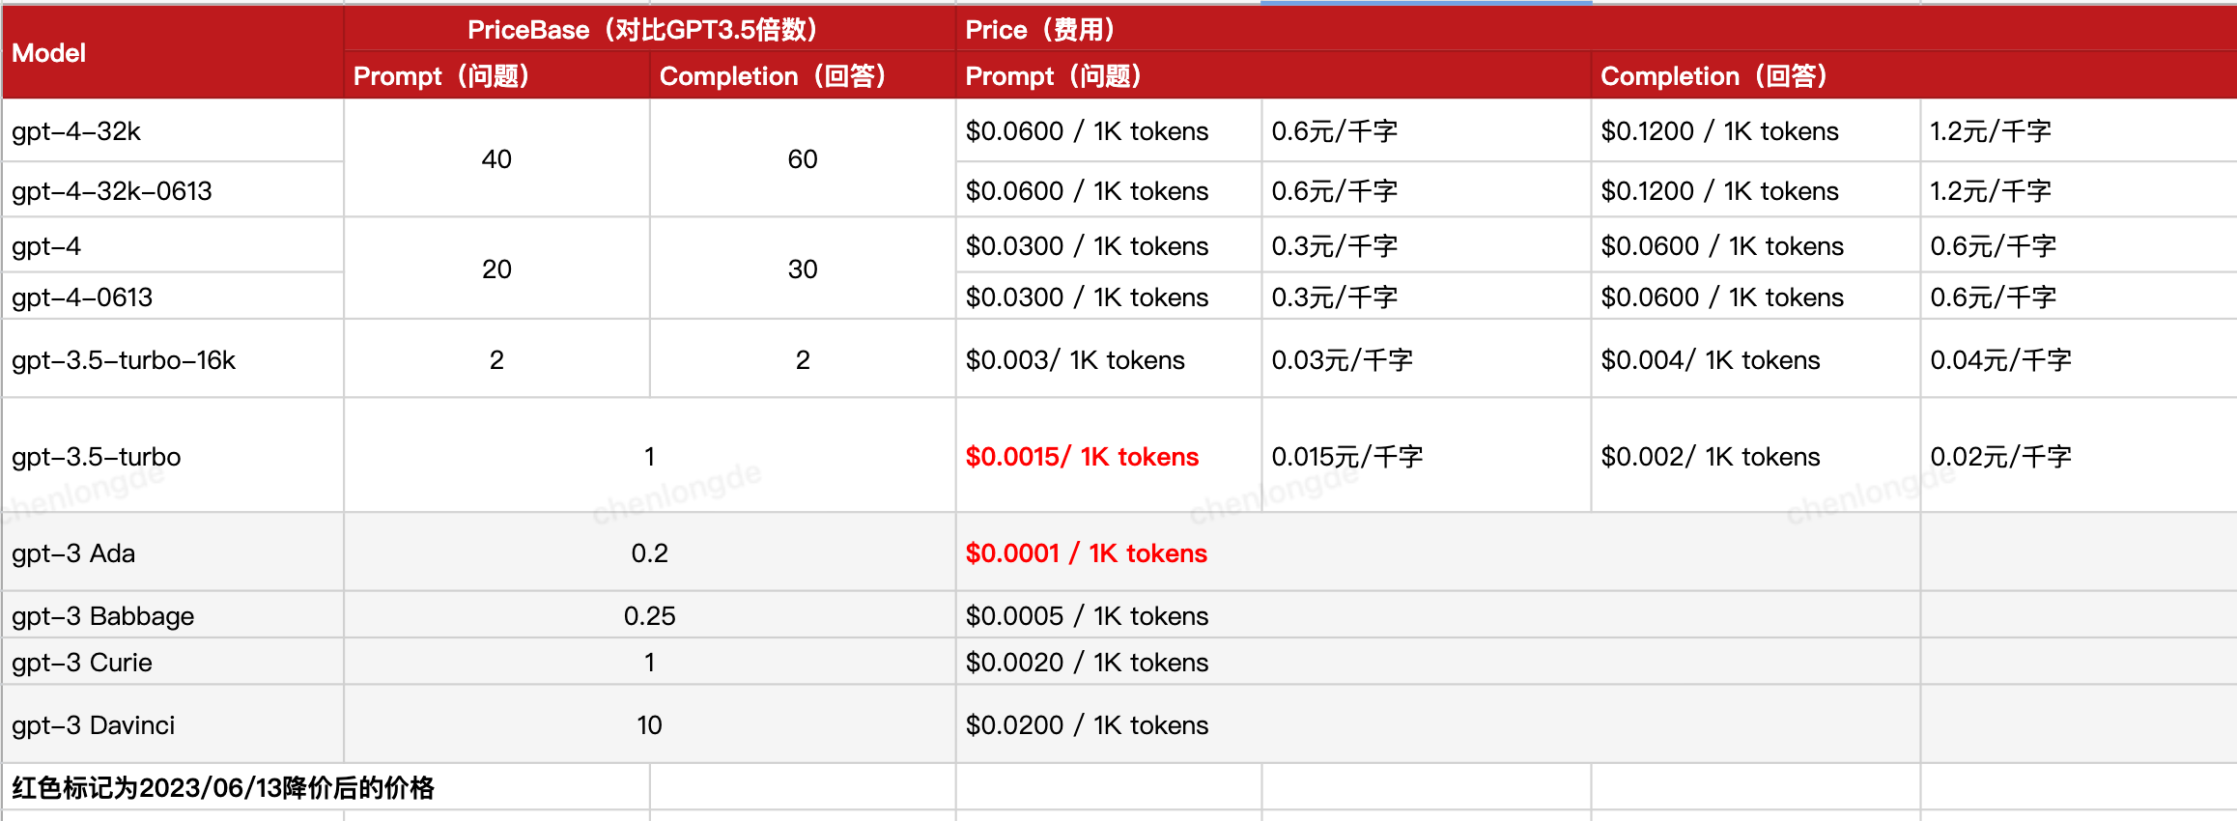Select the merged cell showing 30
Image resolution: width=2237 pixels, height=821 pixels.
pyautogui.click(x=802, y=269)
